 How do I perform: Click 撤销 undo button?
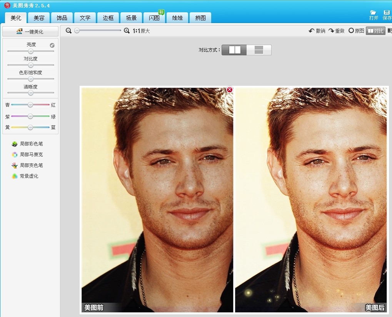click(317, 31)
